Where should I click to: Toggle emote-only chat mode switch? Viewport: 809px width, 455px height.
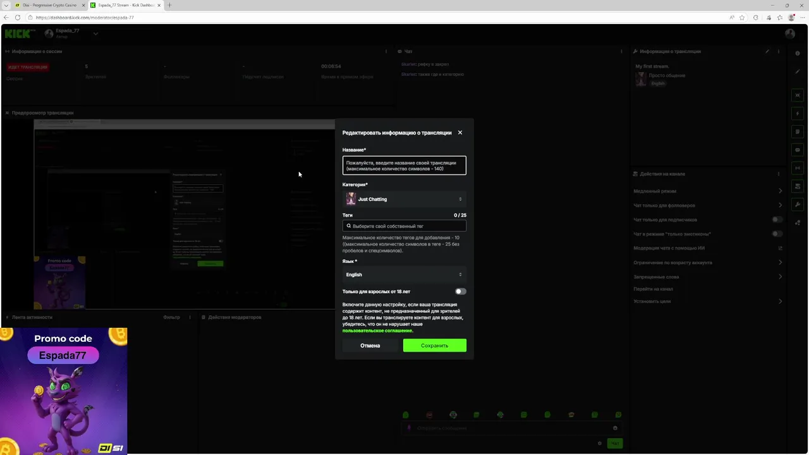coord(777,234)
